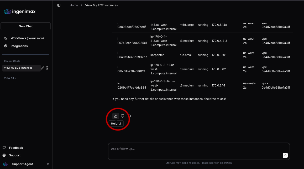Viewport: 304px width, 169px height.
Task: Open the View My EC2 Instances recent chat
Action: [18, 68]
